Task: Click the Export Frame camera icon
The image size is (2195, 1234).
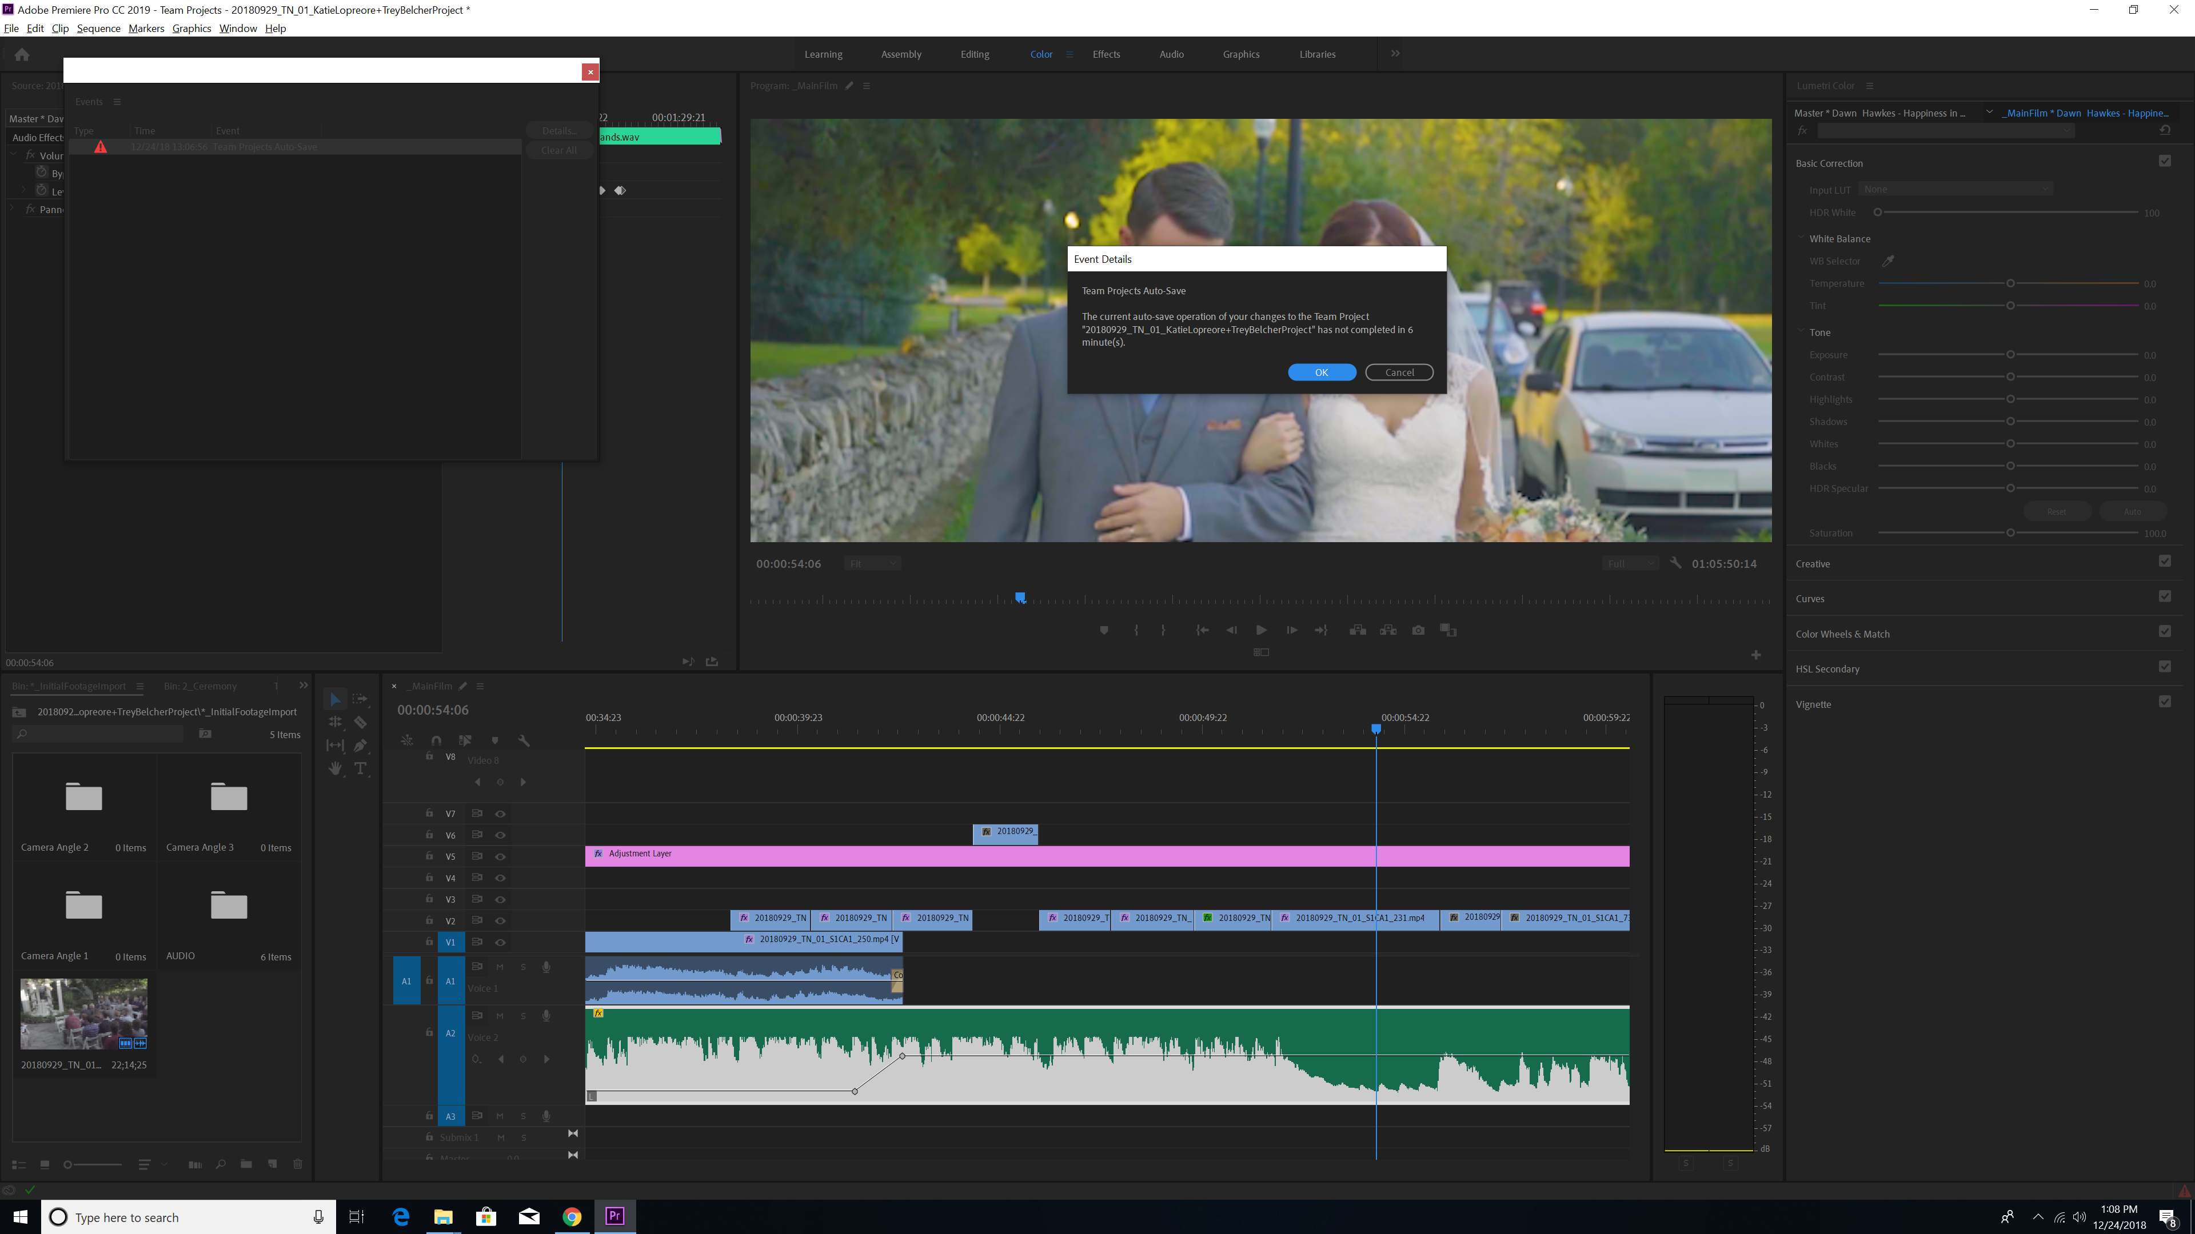Action: 1418,630
